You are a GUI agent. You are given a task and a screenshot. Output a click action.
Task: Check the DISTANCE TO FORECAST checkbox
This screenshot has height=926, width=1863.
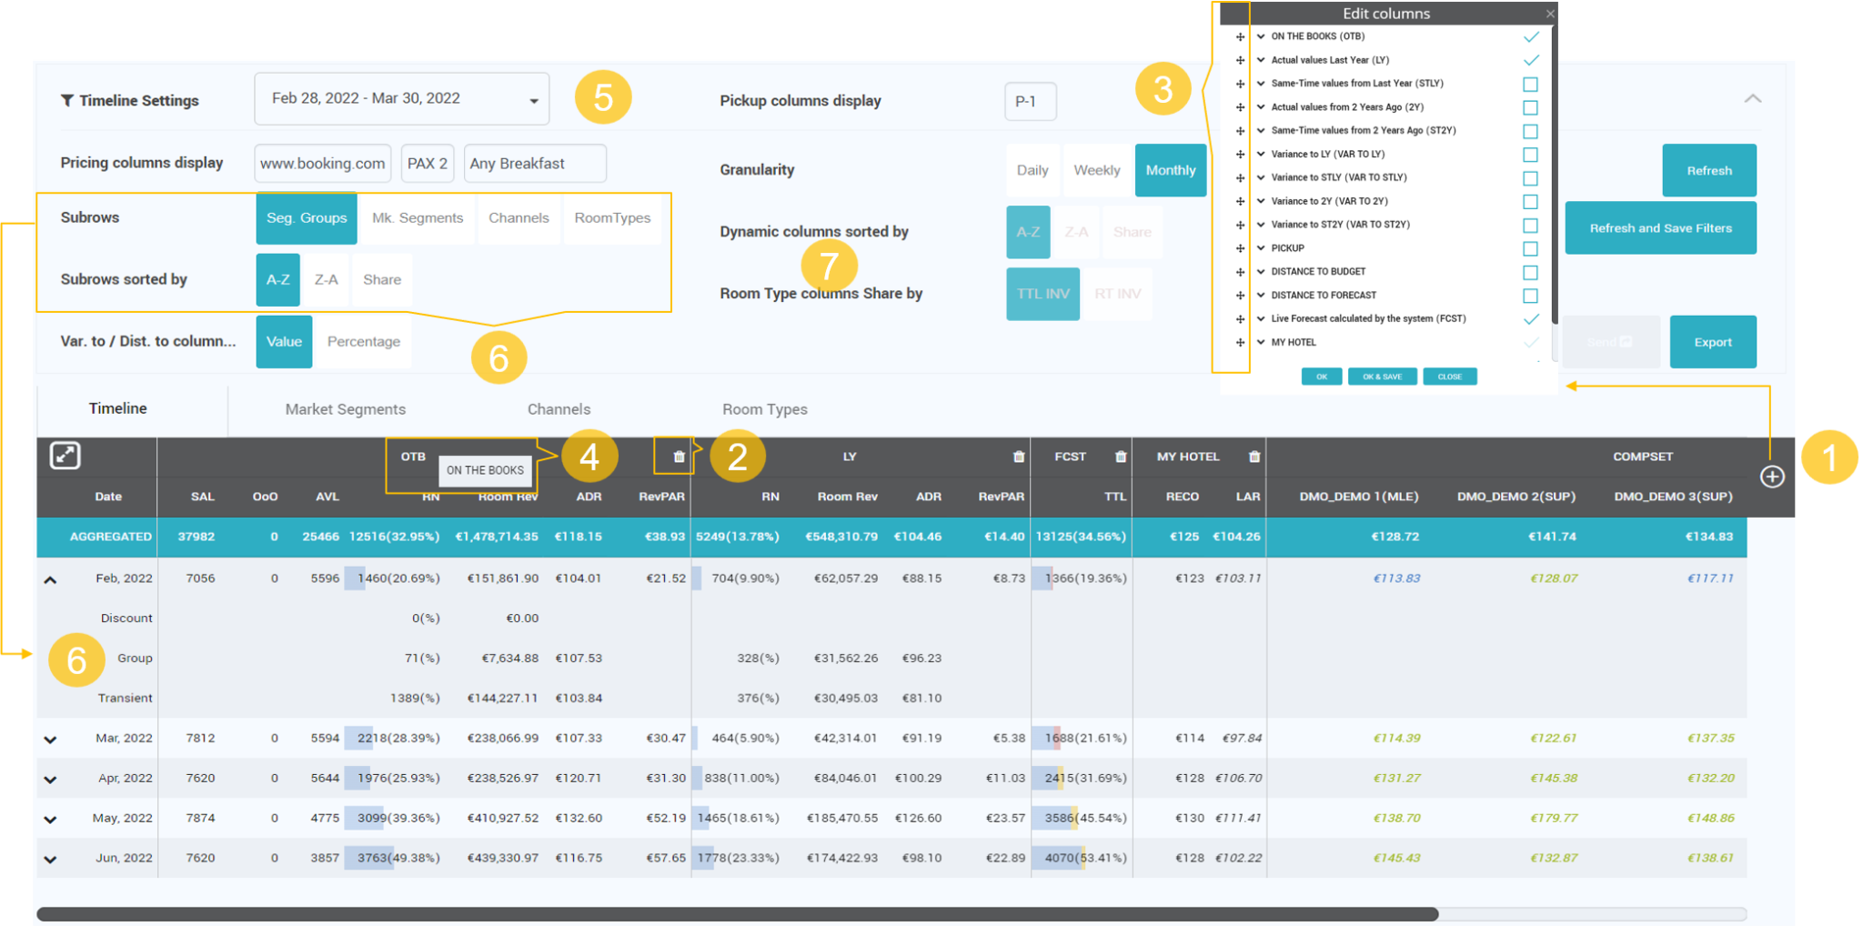(1530, 296)
